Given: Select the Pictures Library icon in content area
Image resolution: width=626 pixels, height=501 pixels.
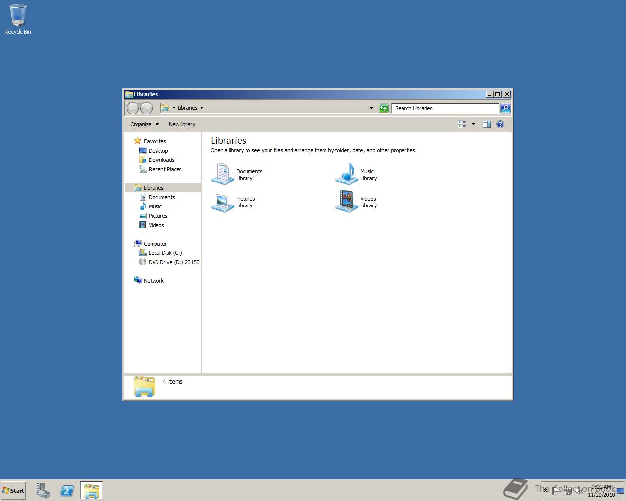Looking at the screenshot, I should [223, 202].
